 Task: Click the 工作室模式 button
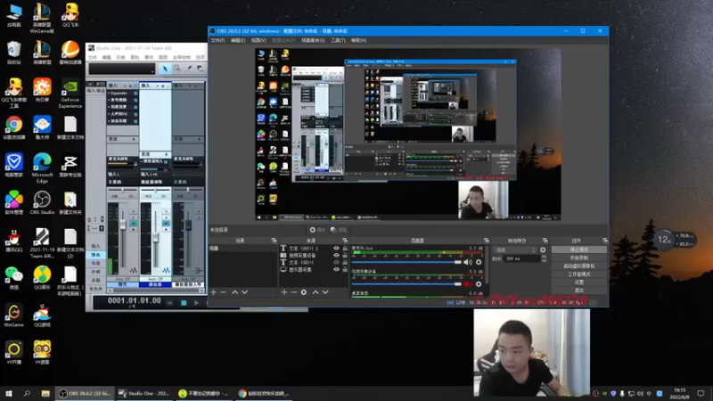click(x=578, y=274)
